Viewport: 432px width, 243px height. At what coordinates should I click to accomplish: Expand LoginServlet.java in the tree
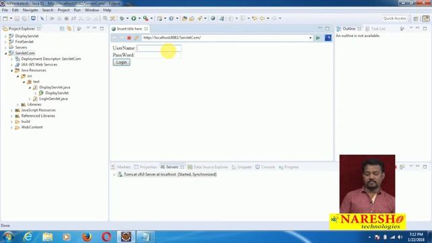[x=30, y=99]
